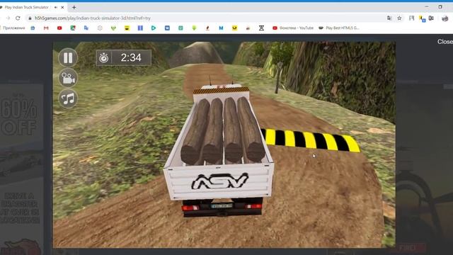Open the Фонотека - YouTube bookmark
This screenshot has width=453, height=255.
tap(293, 28)
